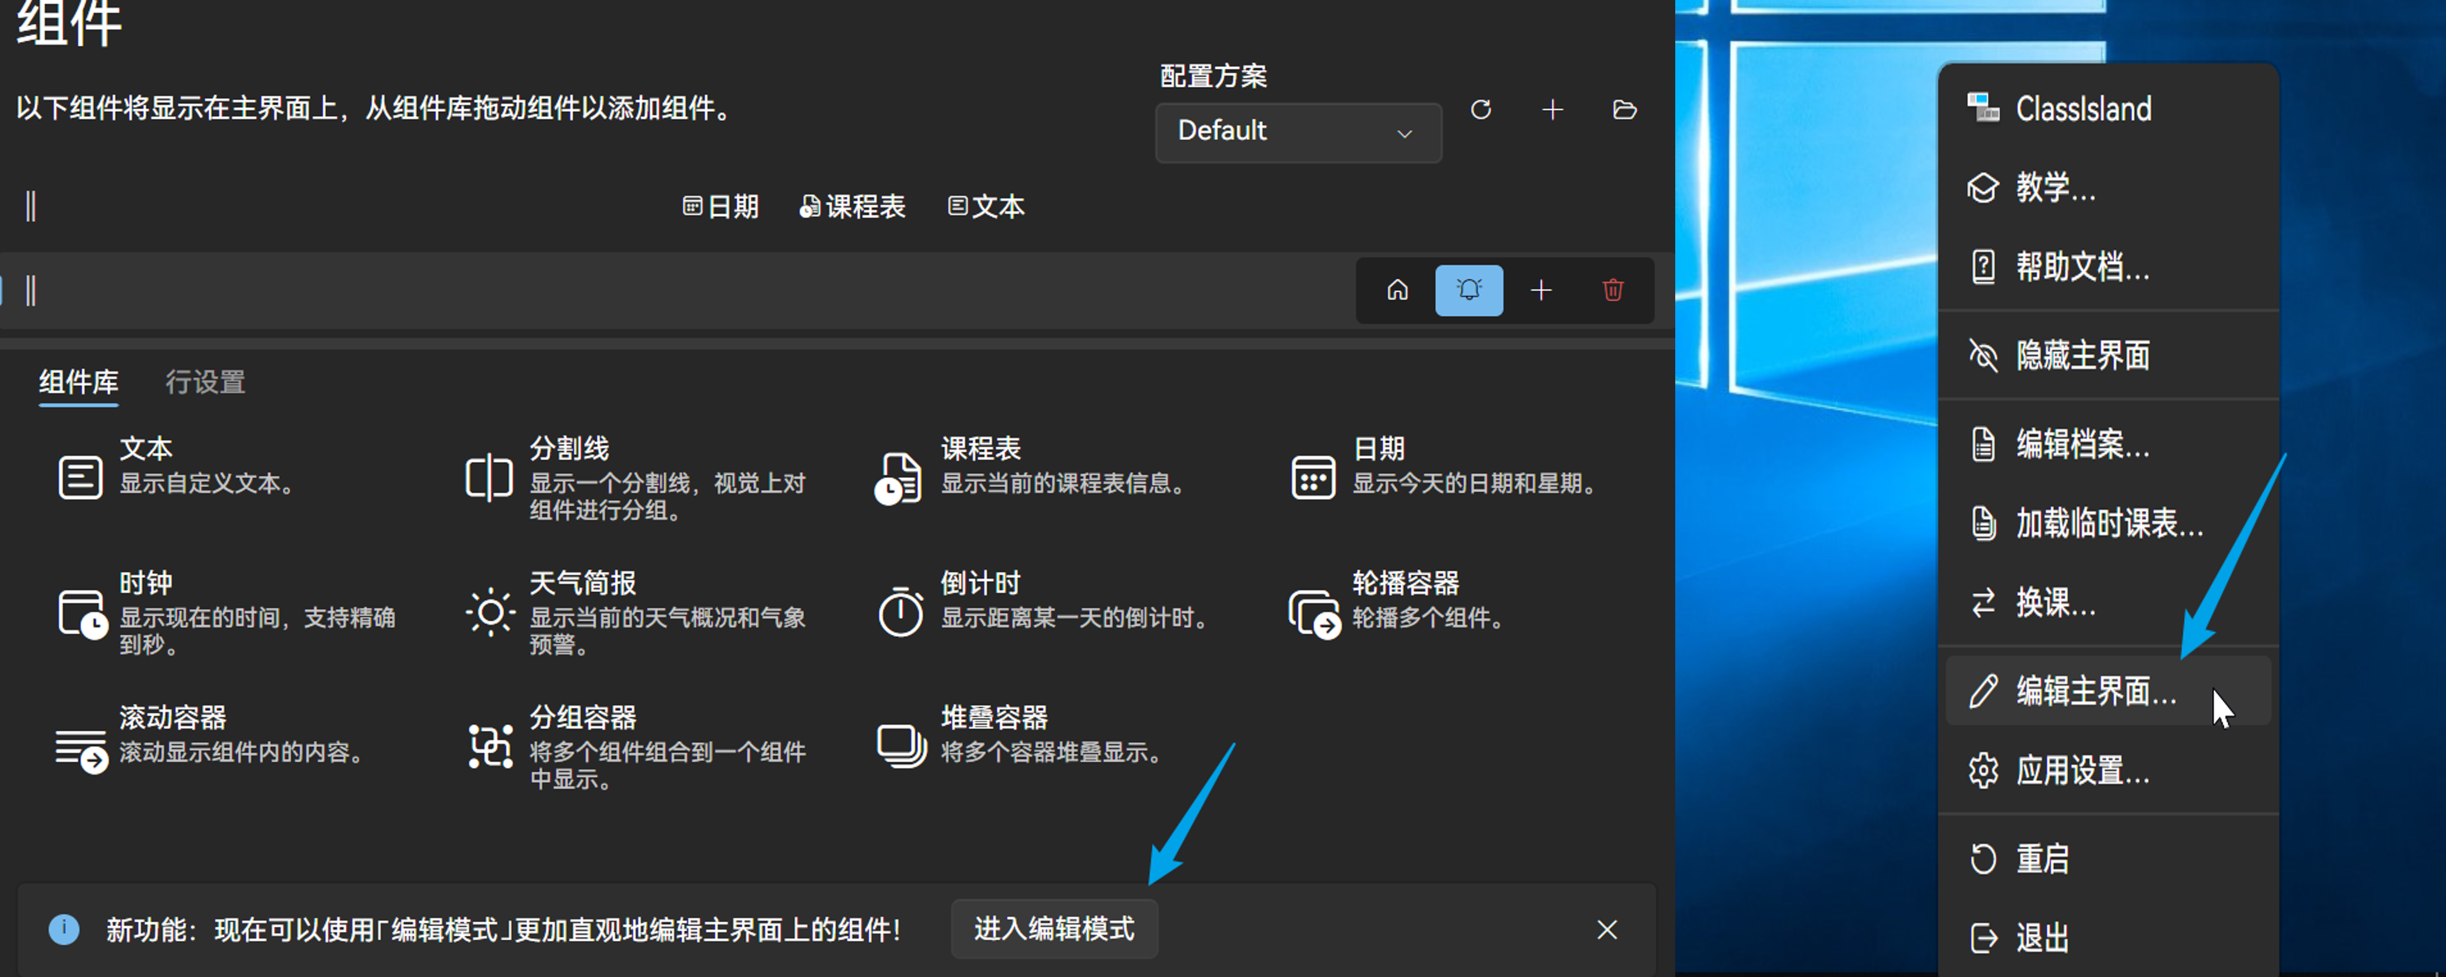Toggle the home icon on the second row
Viewport: 2446px width, 977px height.
click(1397, 290)
